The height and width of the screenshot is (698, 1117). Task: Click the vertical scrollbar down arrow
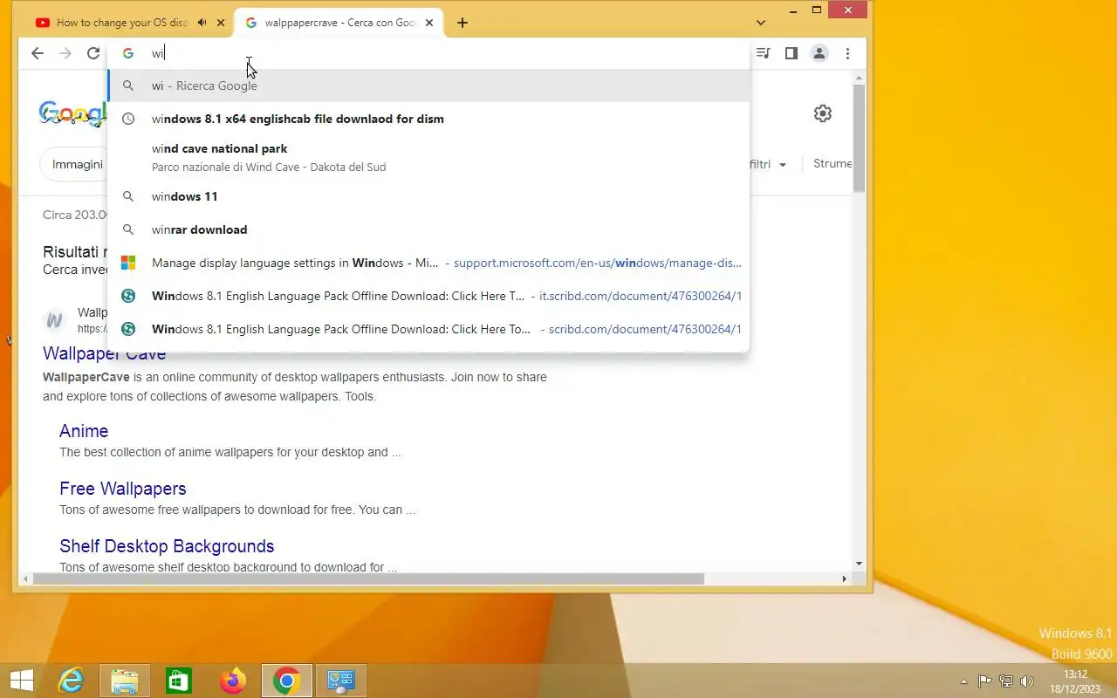pos(860,564)
